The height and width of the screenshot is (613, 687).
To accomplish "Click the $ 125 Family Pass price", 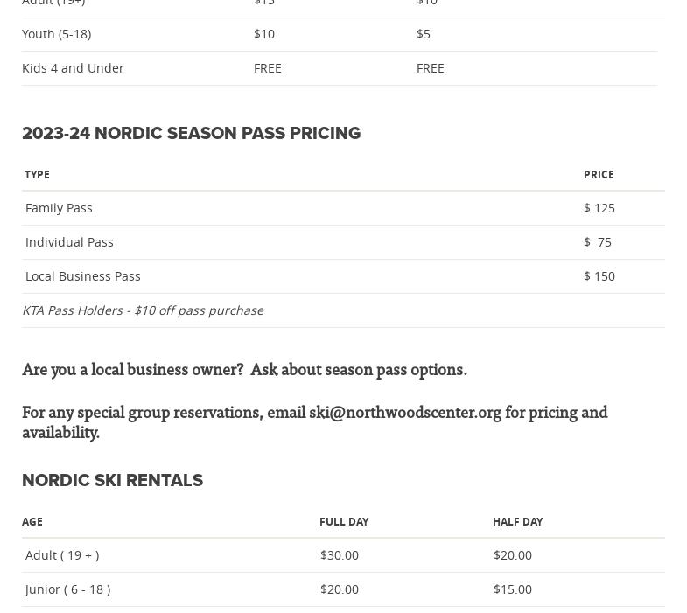I will [x=599, y=208].
